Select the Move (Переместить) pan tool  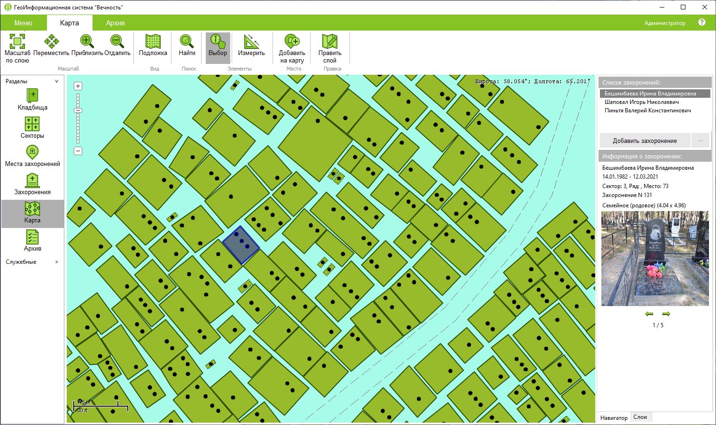[x=51, y=41]
